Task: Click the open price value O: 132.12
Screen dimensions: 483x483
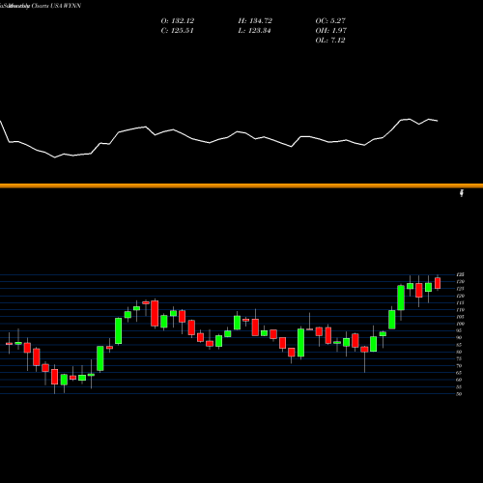Action: (178, 21)
